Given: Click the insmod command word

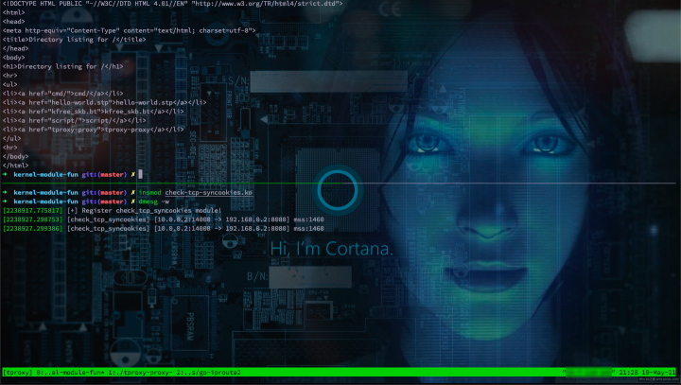Looking at the screenshot, I should pos(149,193).
